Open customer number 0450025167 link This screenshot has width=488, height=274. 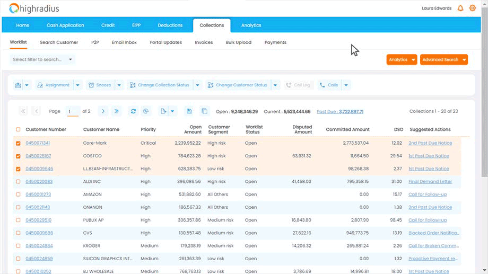click(38, 156)
